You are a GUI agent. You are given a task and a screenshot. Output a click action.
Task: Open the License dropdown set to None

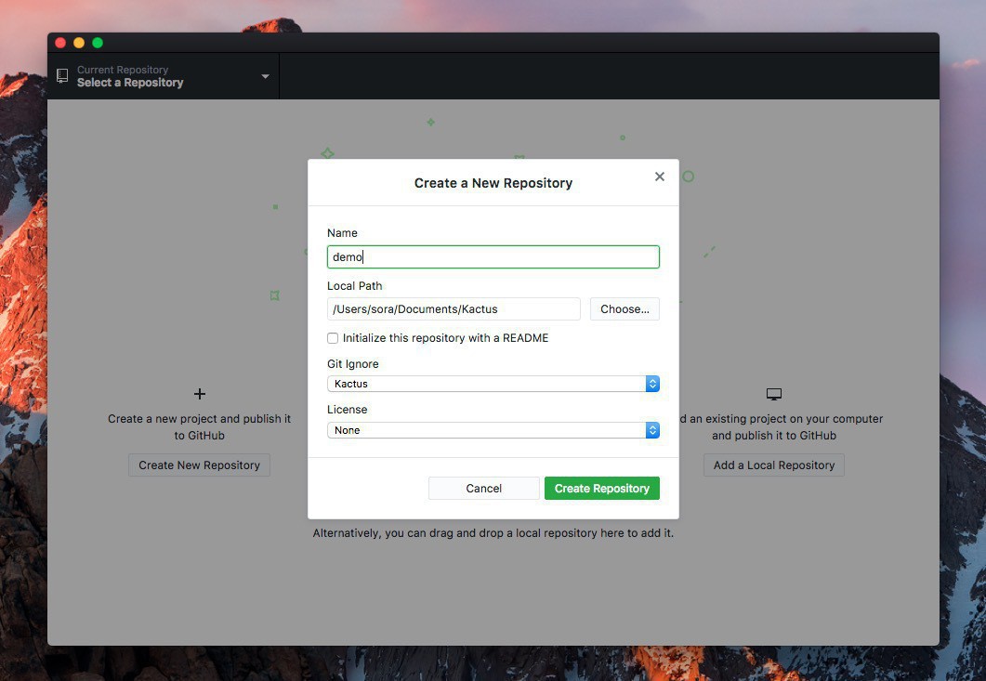click(493, 430)
